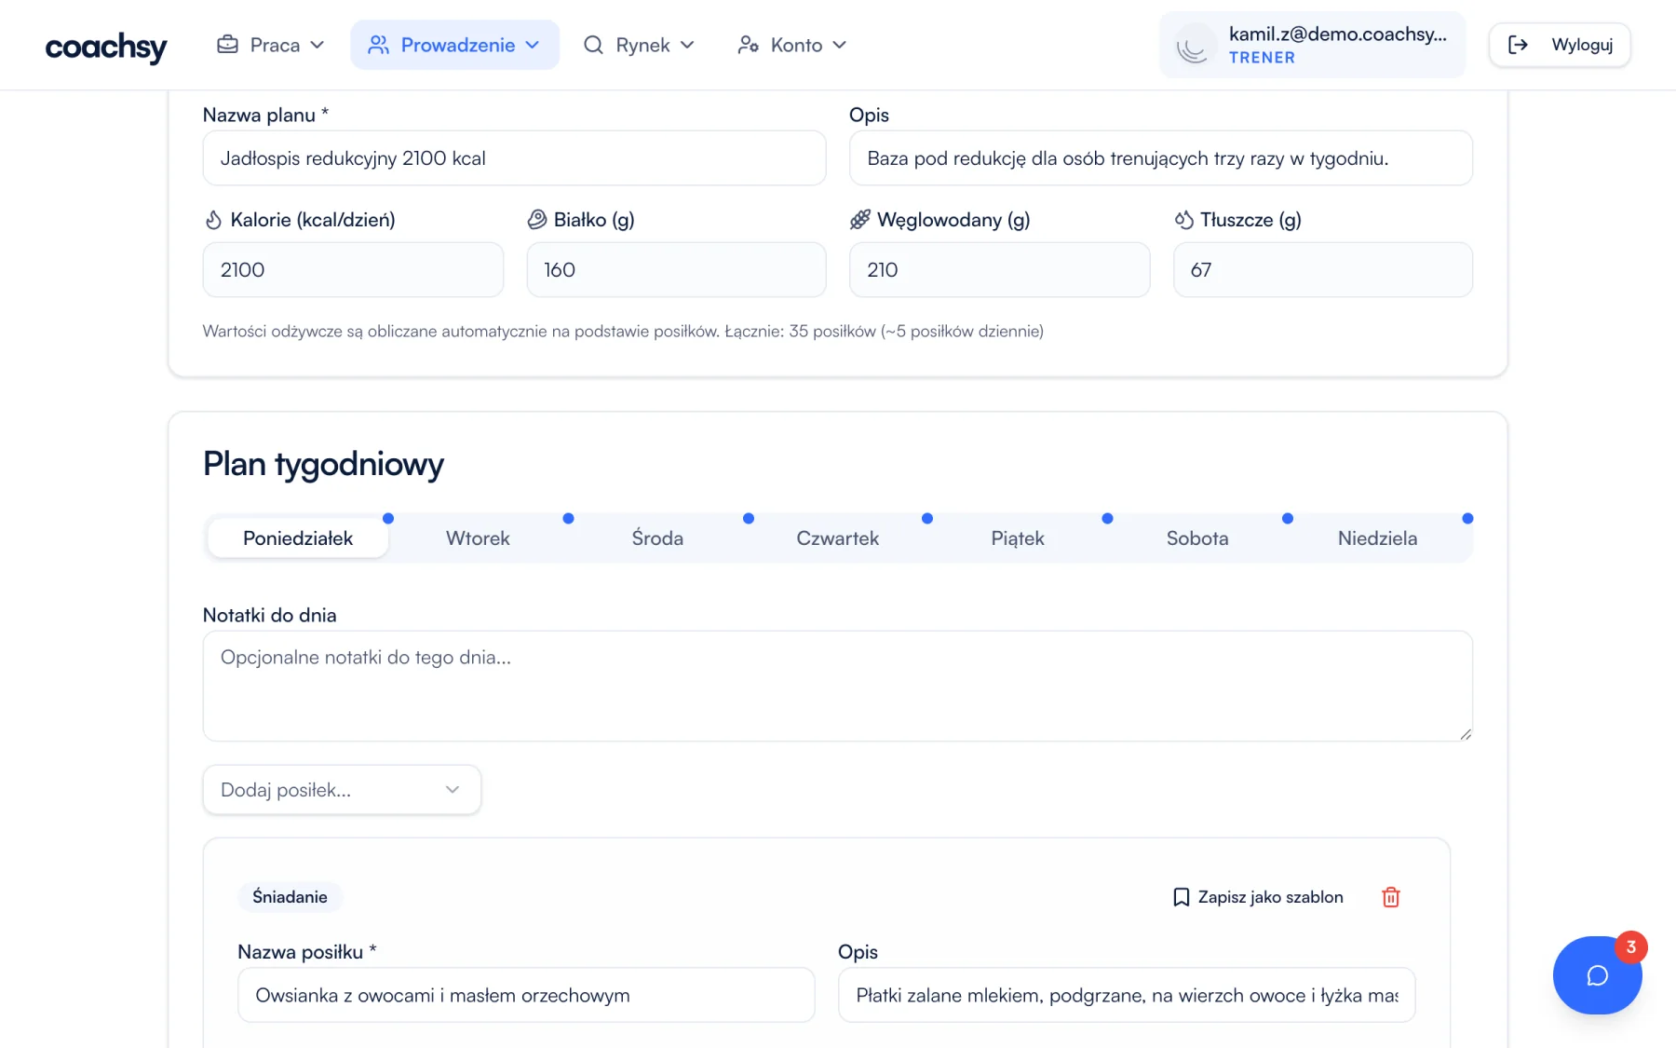Click the Nazwa planu label
Viewport: 1676px width, 1048px height.
(x=265, y=116)
